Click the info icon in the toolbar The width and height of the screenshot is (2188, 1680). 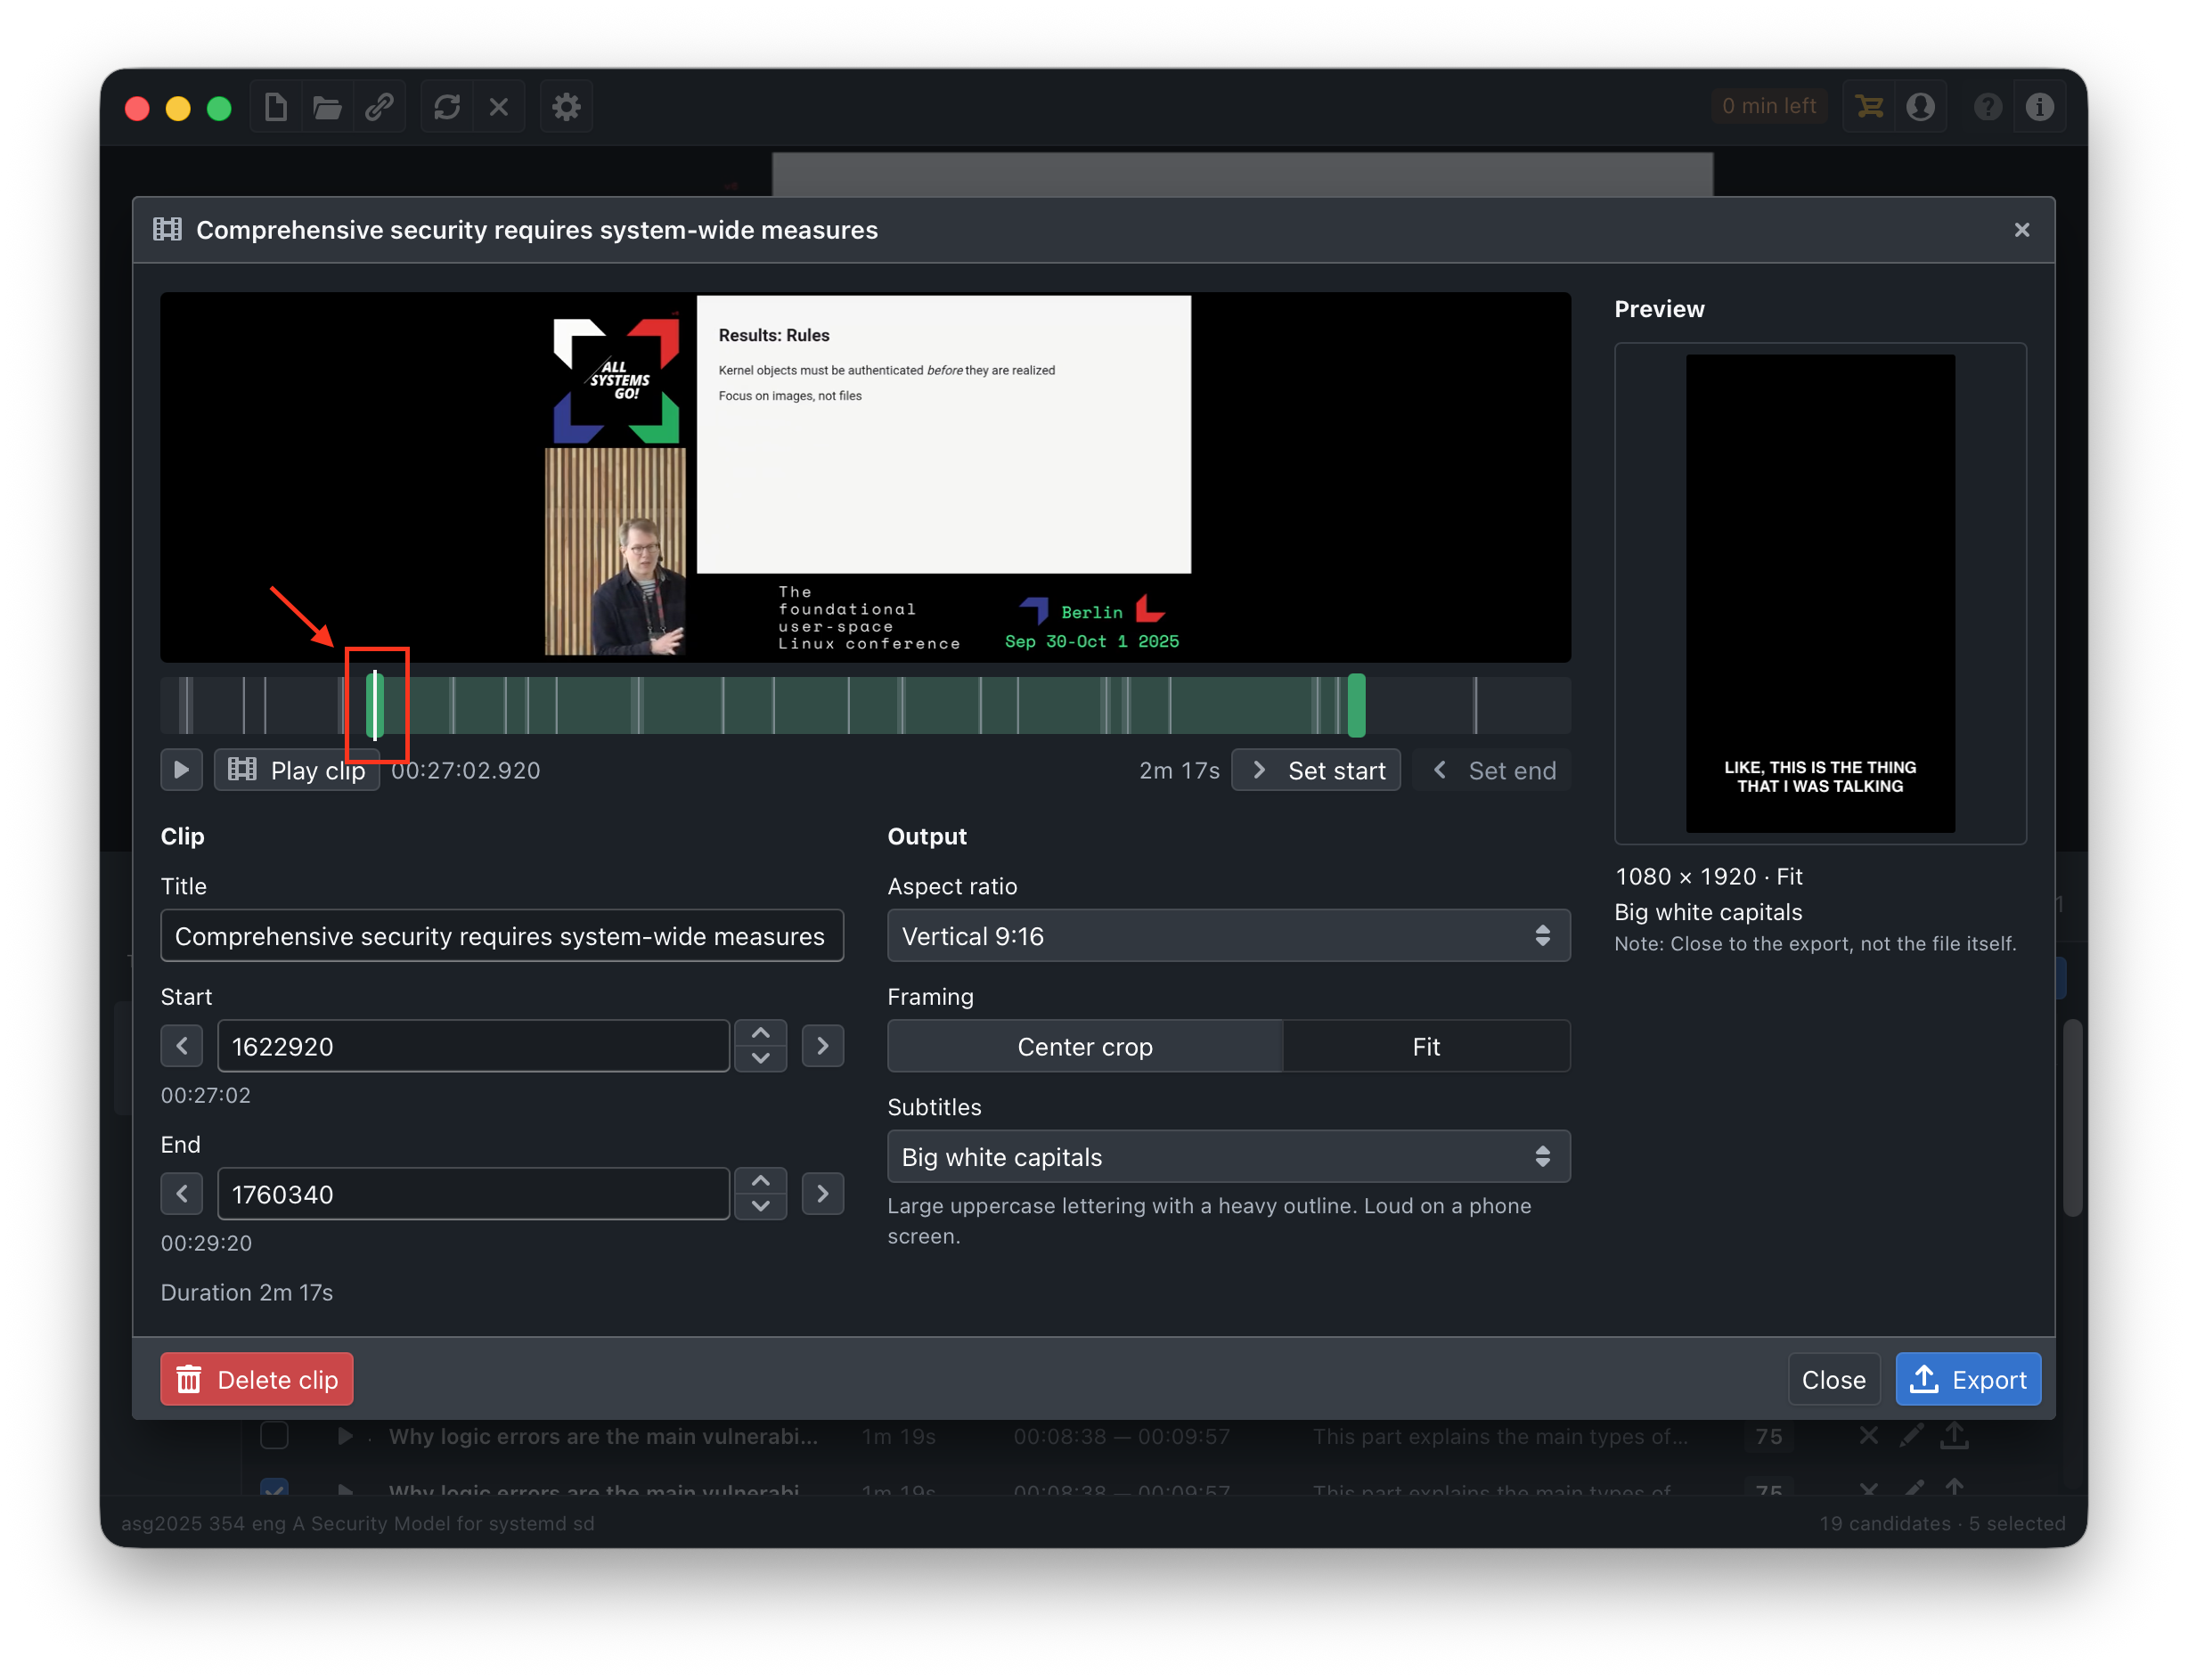coord(2039,107)
